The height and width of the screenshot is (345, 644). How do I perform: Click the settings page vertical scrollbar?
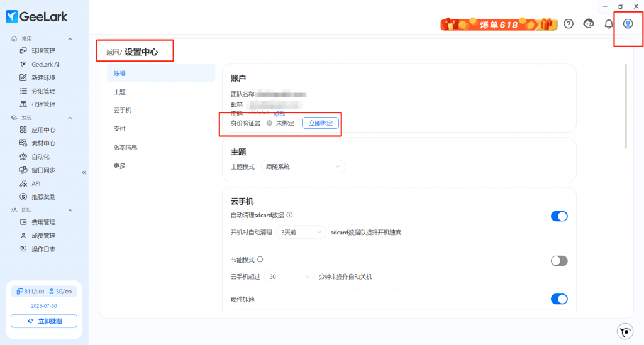click(x=625, y=106)
